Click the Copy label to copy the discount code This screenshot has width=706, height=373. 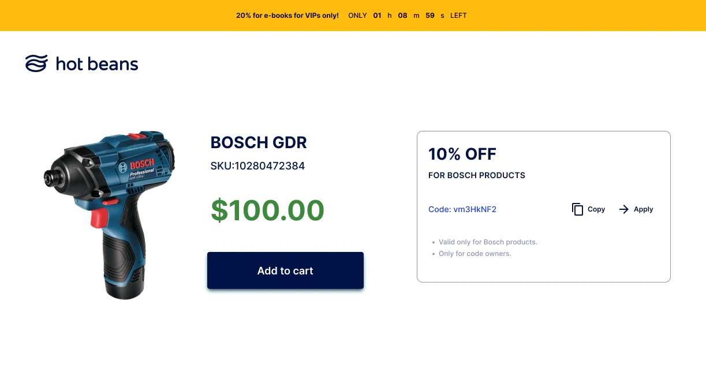(x=596, y=209)
